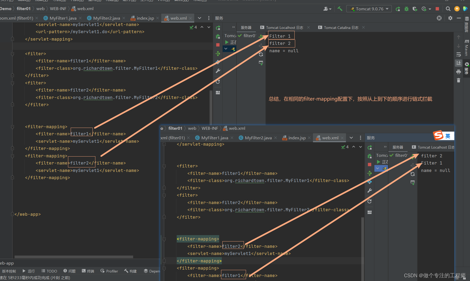This screenshot has height=281, width=470.
Task: Toggle scroll-to-end in the console toolbar
Action: [x=458, y=63]
